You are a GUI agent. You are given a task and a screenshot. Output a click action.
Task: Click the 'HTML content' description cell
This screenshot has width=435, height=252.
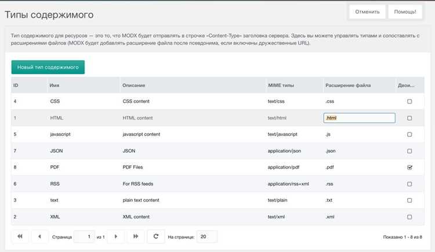click(x=137, y=118)
